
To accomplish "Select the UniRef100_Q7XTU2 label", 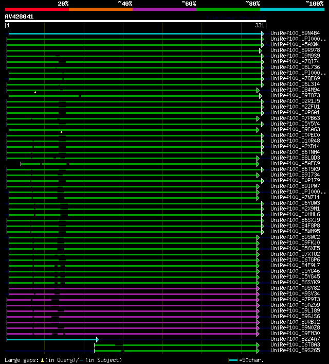I will tap(295, 254).
